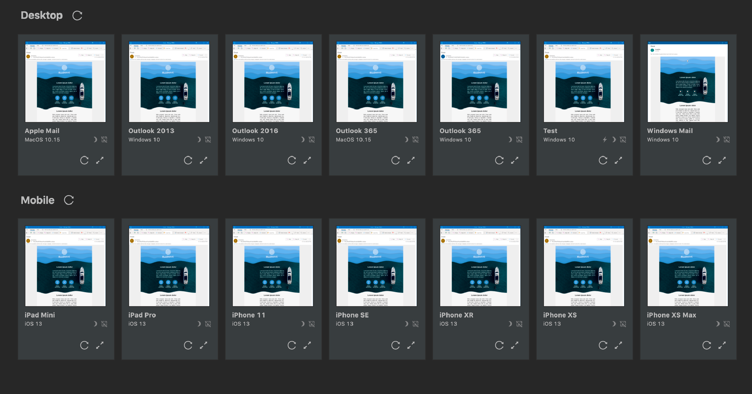Toggle dark mode on Windows Mail card

click(718, 139)
